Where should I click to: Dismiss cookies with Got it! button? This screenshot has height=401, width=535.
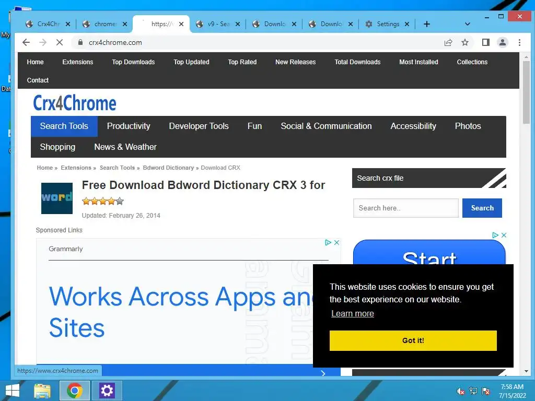click(413, 340)
